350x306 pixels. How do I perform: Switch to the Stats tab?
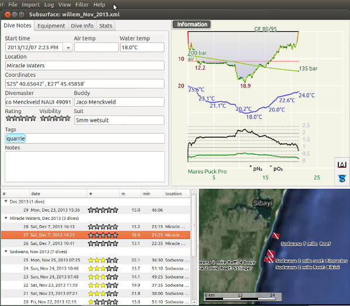pos(105,26)
